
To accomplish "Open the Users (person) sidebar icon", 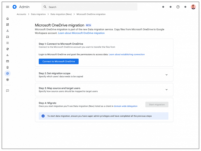I will click(7, 31).
